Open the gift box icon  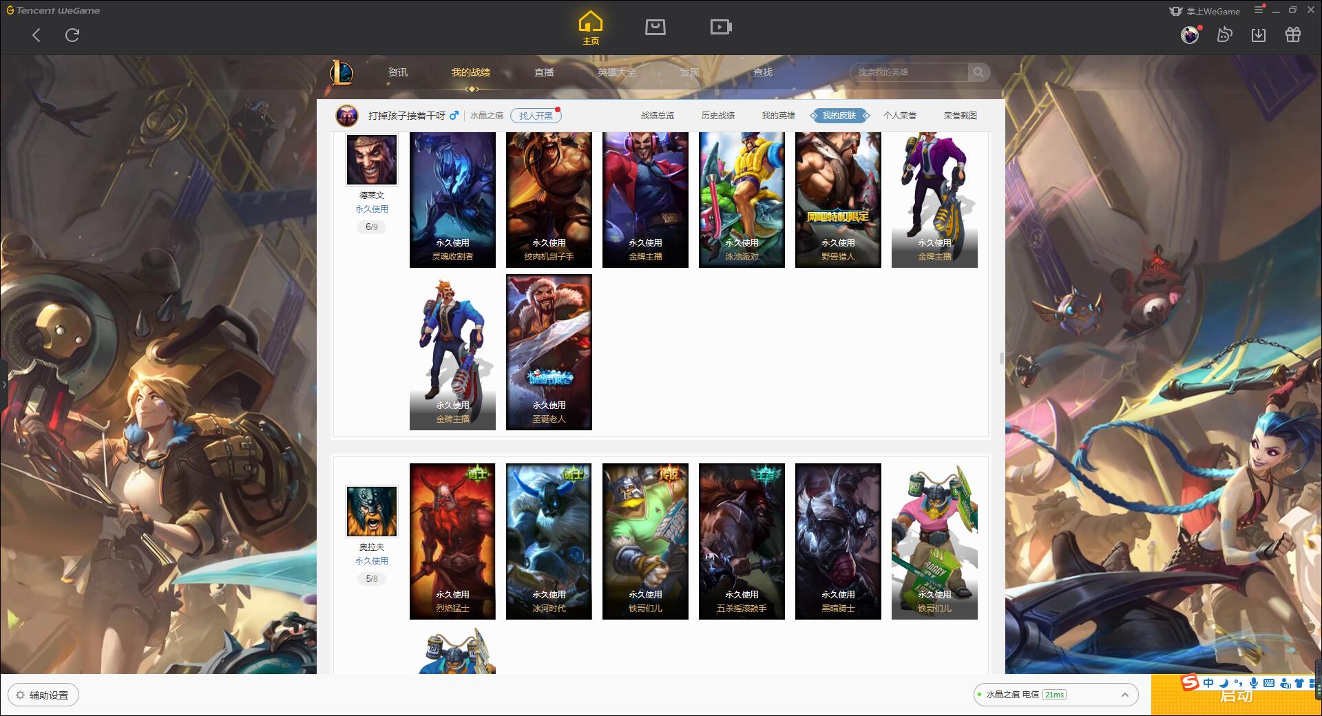point(1293,34)
